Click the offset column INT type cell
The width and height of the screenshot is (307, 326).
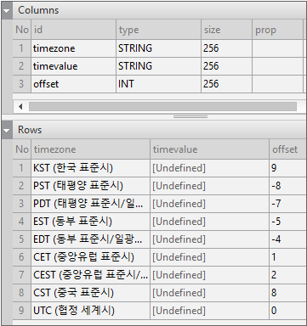click(x=158, y=84)
